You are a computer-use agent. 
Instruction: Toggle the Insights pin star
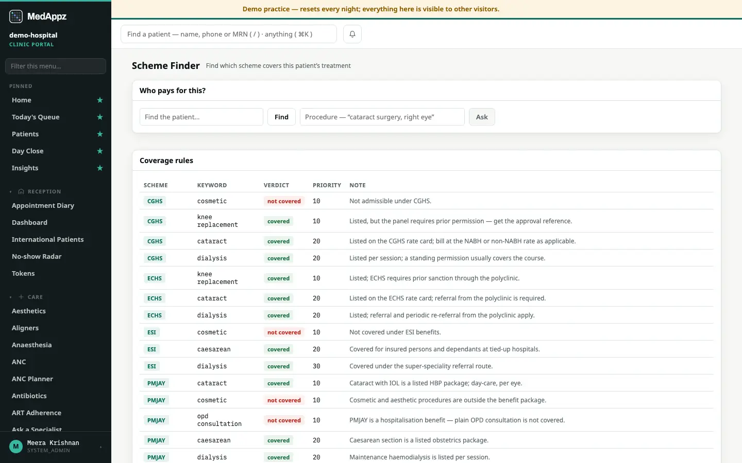point(100,168)
